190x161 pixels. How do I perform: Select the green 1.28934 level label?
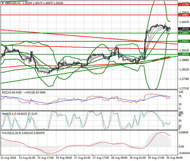(184, 54)
